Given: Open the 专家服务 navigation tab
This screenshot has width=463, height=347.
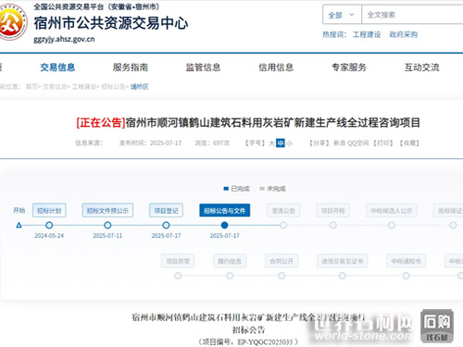Looking at the screenshot, I should click(349, 68).
